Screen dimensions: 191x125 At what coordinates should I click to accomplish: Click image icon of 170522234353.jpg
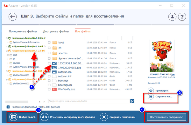(54, 68)
